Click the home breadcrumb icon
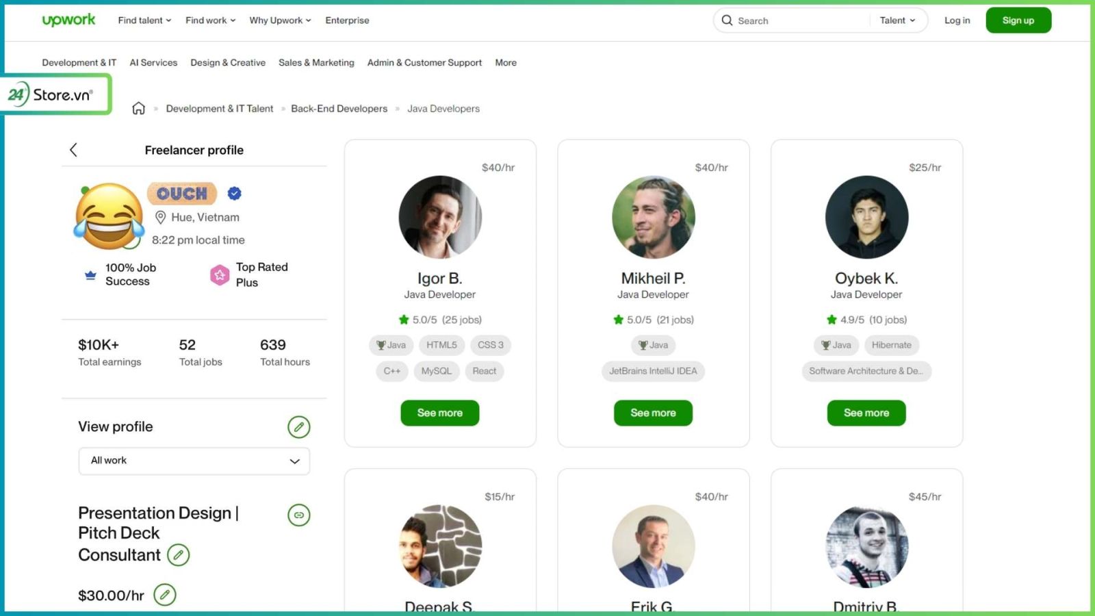The width and height of the screenshot is (1095, 616). coord(138,108)
